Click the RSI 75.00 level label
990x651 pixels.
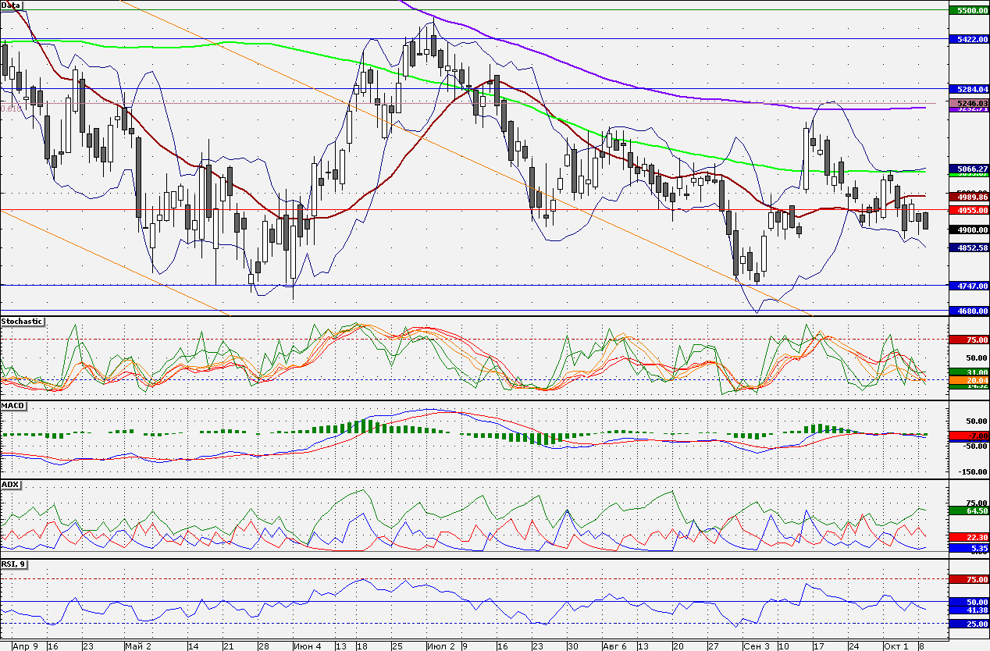[x=968, y=579]
